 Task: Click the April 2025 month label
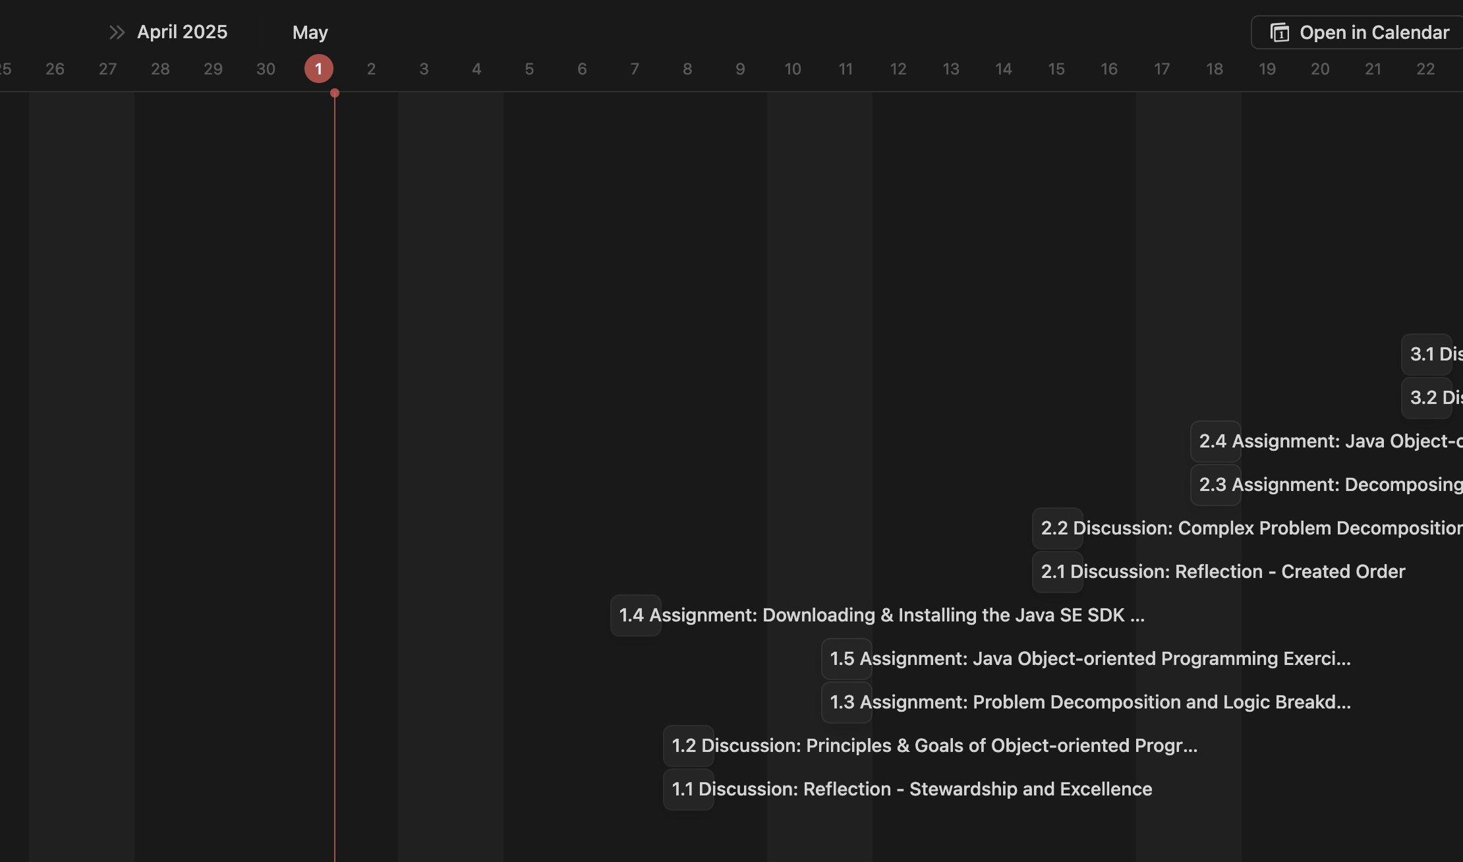[x=182, y=32]
